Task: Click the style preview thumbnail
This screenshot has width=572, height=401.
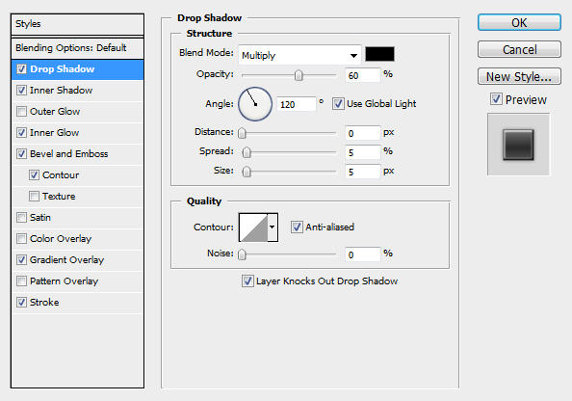Action: pyautogui.click(x=518, y=145)
